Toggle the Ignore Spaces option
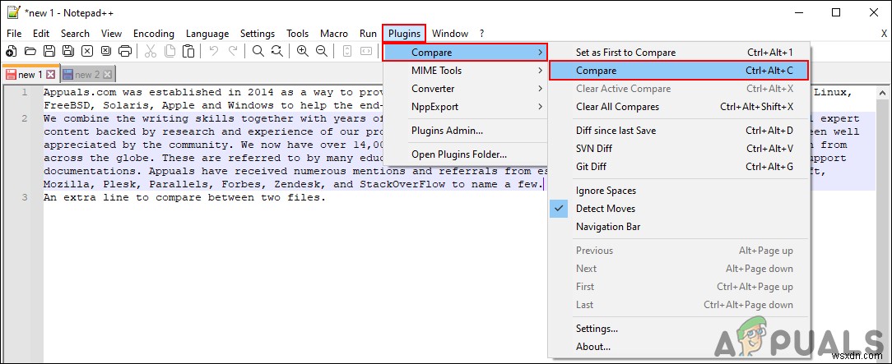The width and height of the screenshot is (892, 364). [606, 191]
